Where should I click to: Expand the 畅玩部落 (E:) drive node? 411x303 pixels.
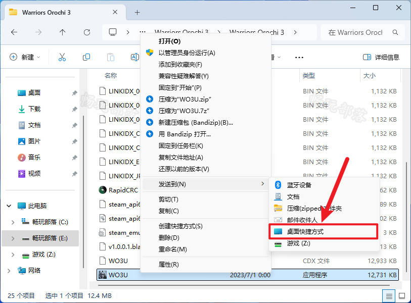(13, 238)
